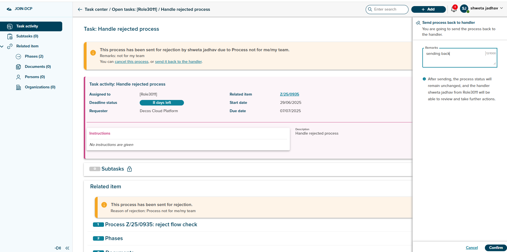
Task: Confirm sending process back
Action: coord(496,248)
